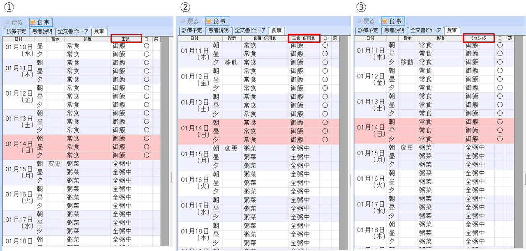The image size is (526, 251).
Task: Click the シュショク column header
Action: tap(479, 38)
